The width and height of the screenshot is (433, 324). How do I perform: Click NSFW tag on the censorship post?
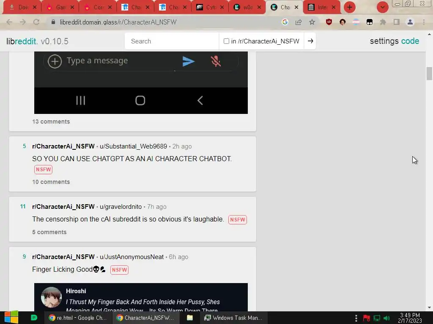tap(238, 219)
